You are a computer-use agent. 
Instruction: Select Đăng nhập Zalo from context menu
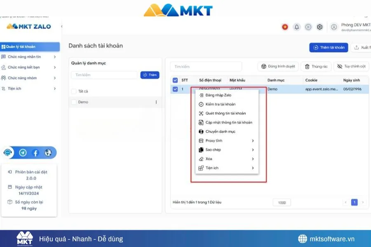tap(222, 95)
